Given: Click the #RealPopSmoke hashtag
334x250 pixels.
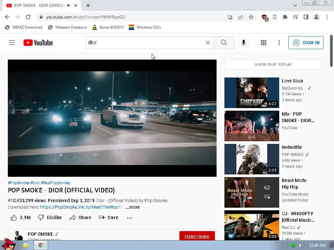Looking at the screenshot, I should click(55, 183).
